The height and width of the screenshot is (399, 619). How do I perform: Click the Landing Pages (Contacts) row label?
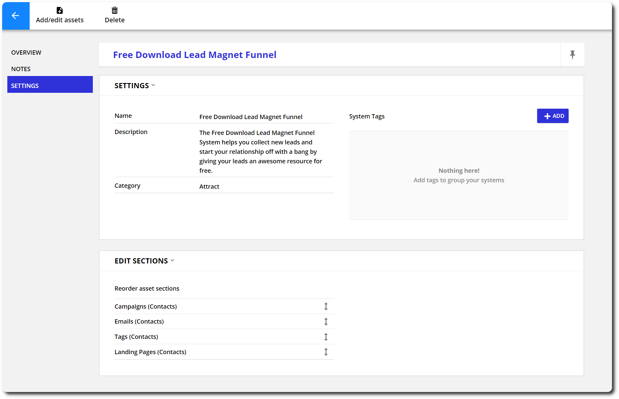[x=150, y=352]
